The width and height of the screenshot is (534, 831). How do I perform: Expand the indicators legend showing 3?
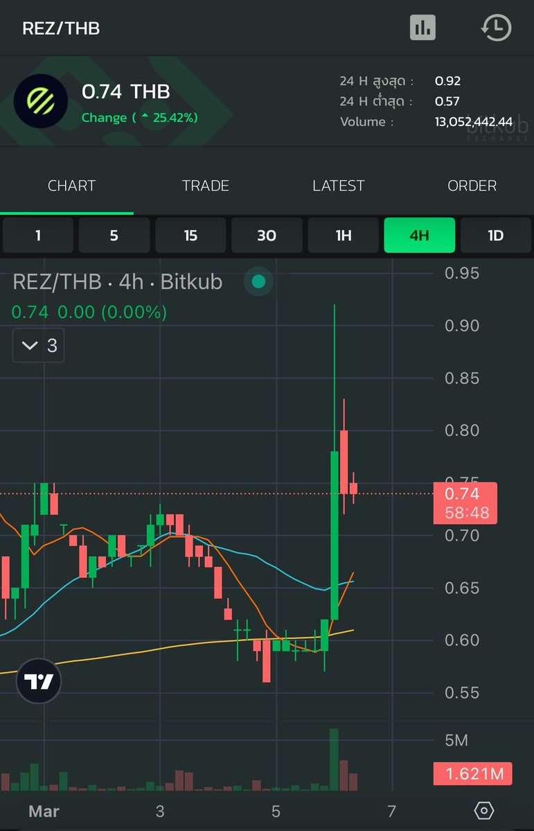click(39, 346)
